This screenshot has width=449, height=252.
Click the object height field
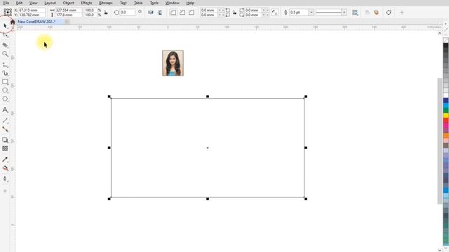[68, 15]
